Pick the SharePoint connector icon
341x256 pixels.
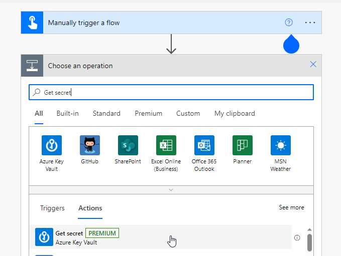pos(128,145)
